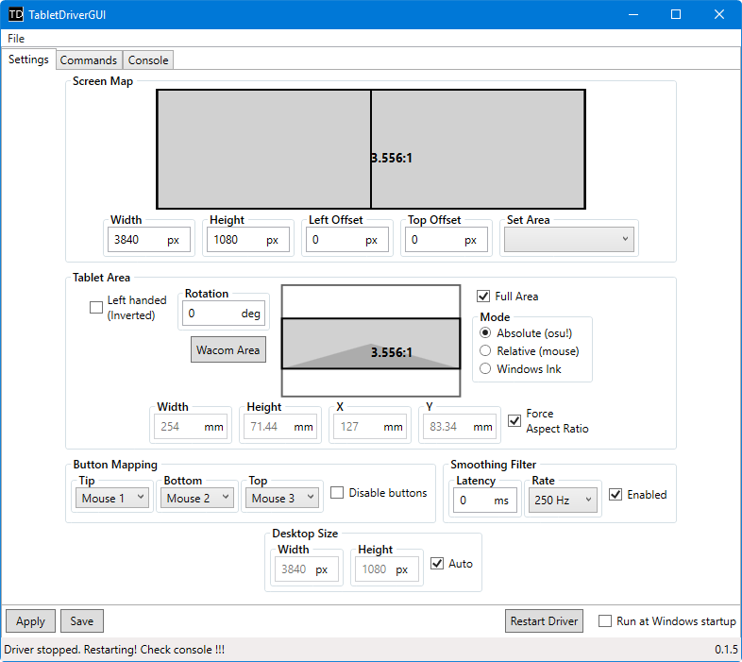The width and height of the screenshot is (742, 662).
Task: Switch to the Settings tab
Action: (28, 59)
